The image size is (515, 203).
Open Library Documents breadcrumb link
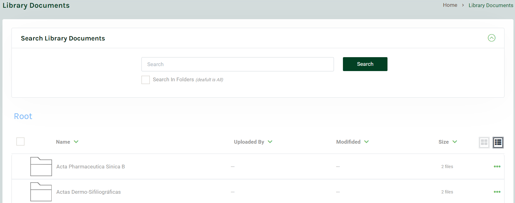pos(491,5)
